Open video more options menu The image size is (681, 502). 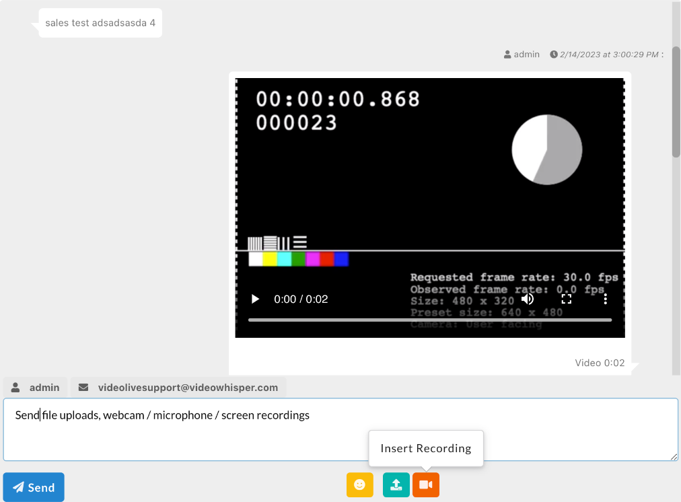(x=605, y=299)
